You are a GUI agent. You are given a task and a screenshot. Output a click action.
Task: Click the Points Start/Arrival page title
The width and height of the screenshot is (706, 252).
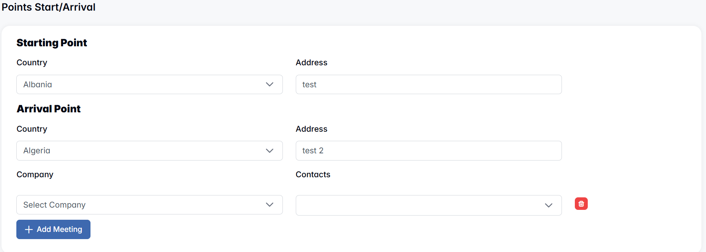pyautogui.click(x=49, y=7)
